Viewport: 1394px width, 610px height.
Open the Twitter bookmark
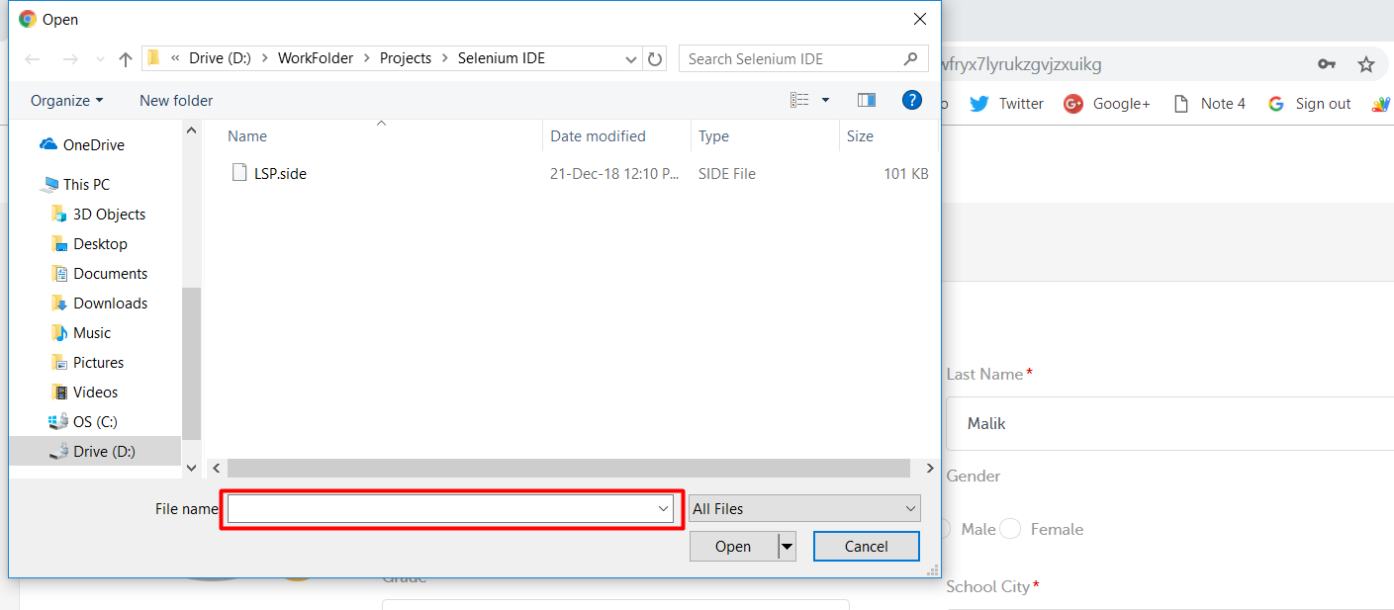click(x=1006, y=104)
